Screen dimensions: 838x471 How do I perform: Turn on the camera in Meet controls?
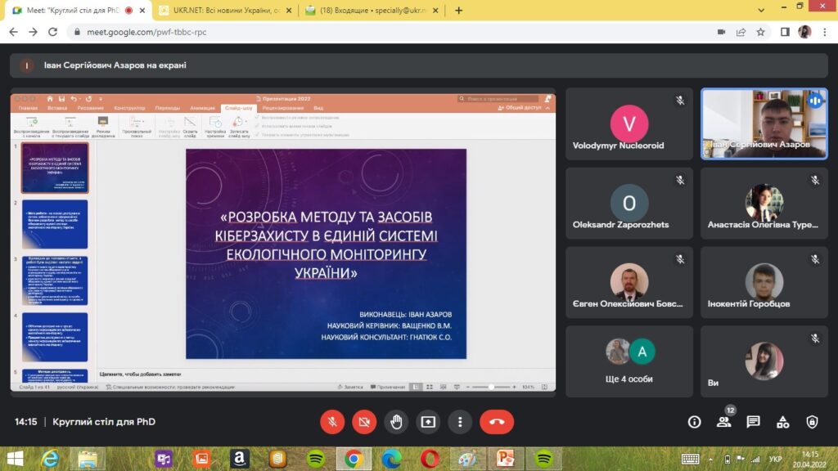click(x=364, y=422)
